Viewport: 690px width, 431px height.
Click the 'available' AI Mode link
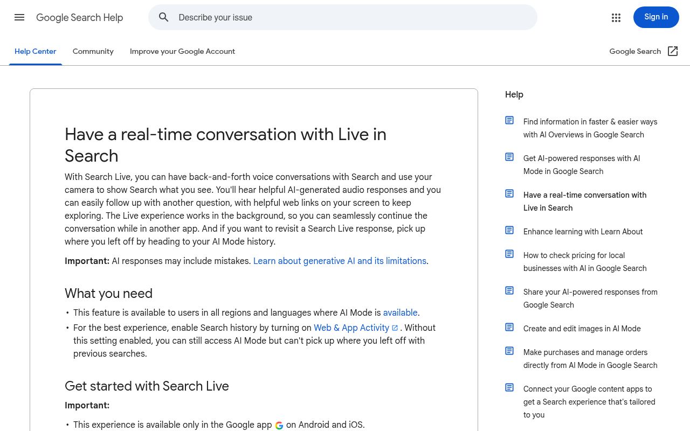coord(400,312)
